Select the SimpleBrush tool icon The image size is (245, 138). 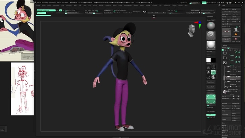pyautogui.click(x=236, y=34)
